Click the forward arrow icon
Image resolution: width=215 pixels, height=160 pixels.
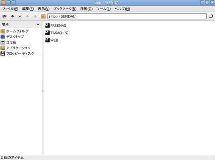(28, 16)
